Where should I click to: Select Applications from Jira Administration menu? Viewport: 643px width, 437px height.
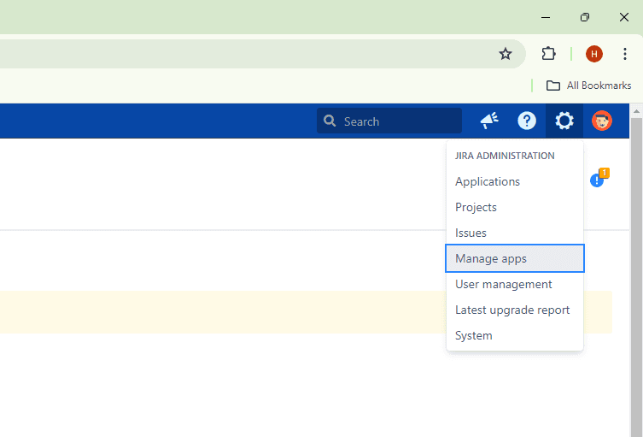coord(488,181)
